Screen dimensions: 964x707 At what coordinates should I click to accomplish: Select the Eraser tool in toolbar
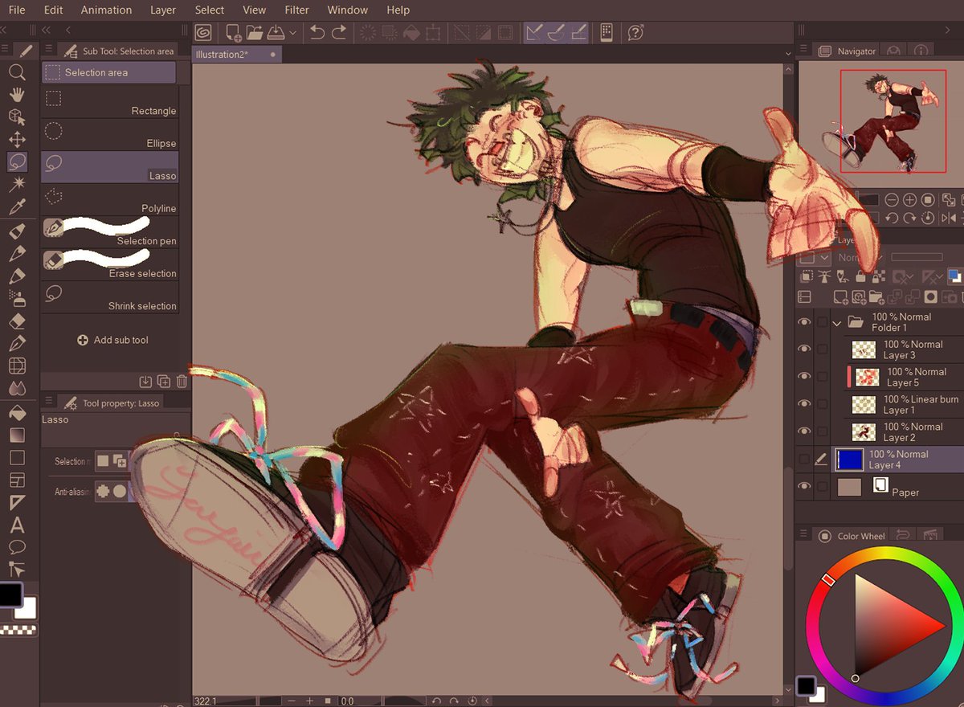pyautogui.click(x=17, y=322)
